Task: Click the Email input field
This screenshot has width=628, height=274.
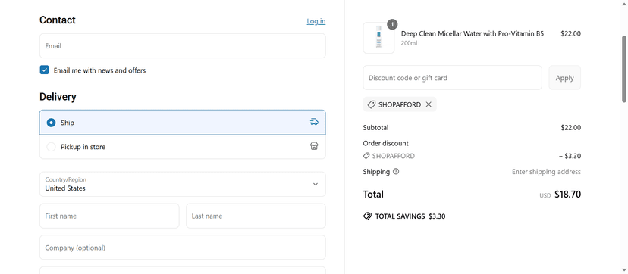Action: [182, 46]
